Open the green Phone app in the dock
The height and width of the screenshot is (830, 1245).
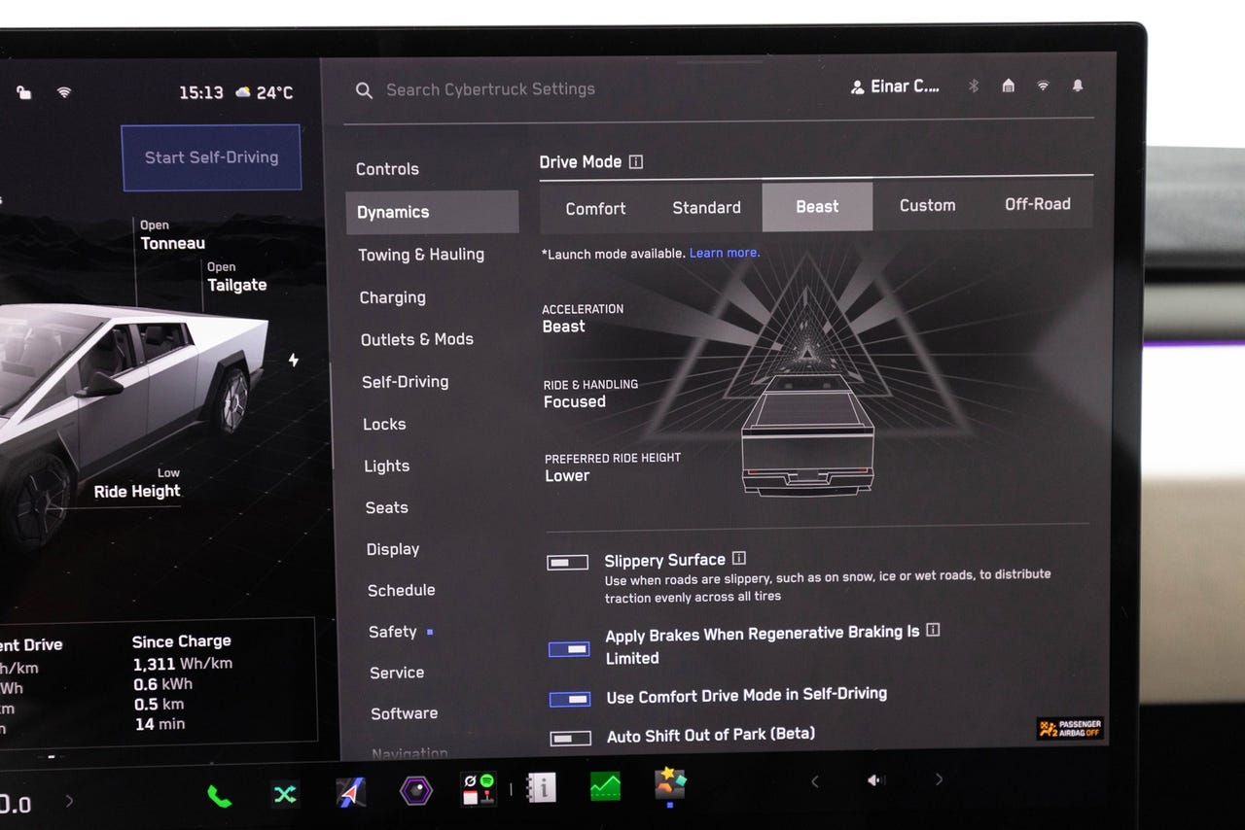coord(220,796)
